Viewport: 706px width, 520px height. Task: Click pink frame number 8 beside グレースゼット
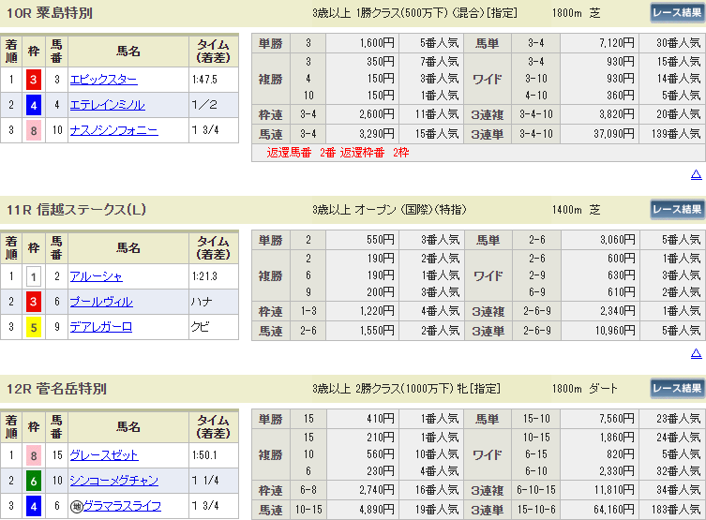click(x=34, y=455)
